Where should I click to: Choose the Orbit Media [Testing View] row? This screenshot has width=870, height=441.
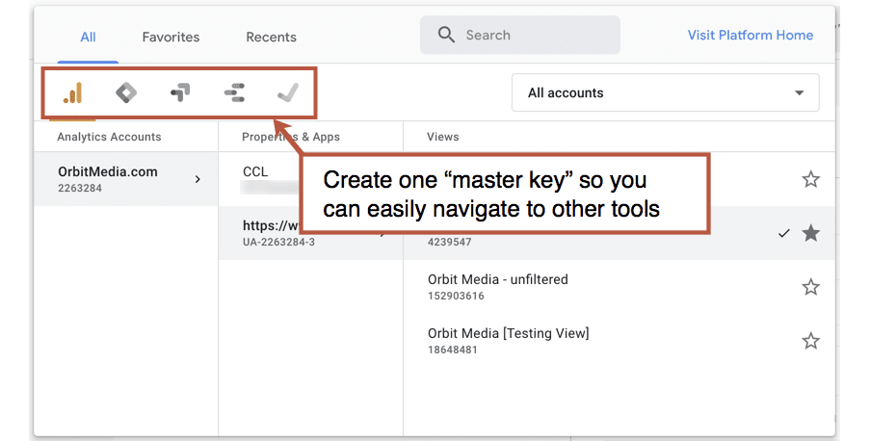tap(620, 341)
